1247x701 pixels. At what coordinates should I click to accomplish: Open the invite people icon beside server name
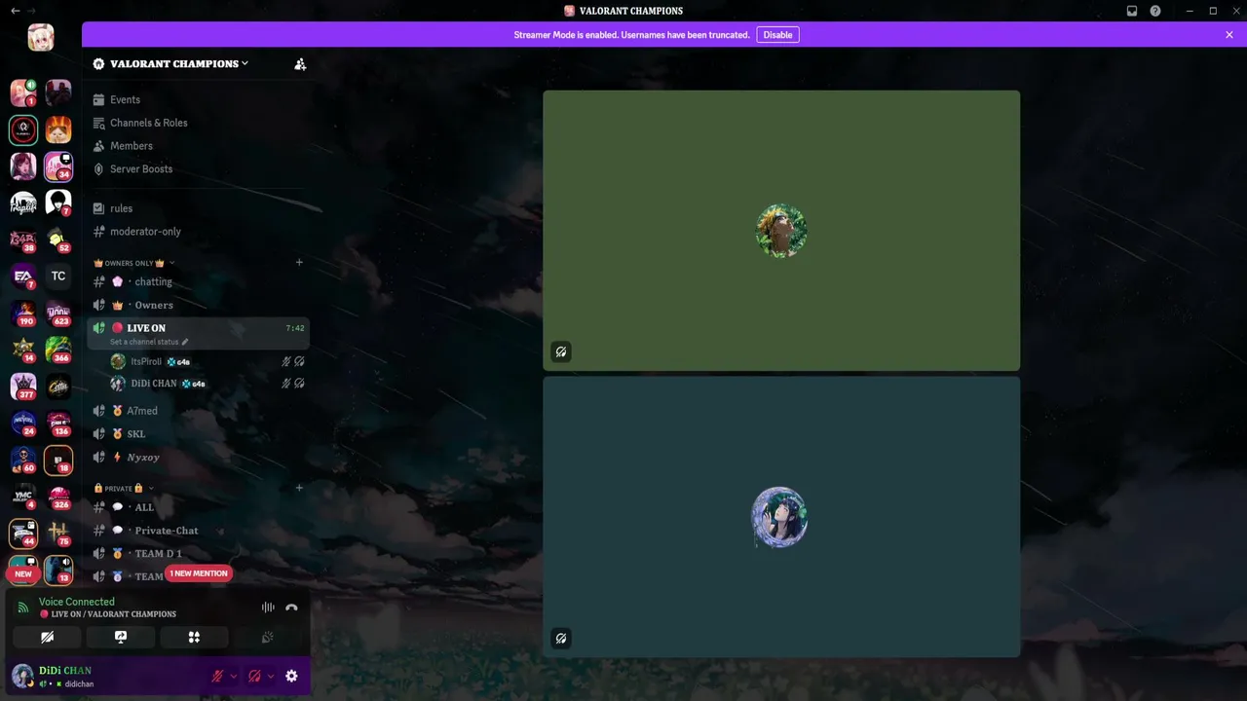tap(300, 64)
